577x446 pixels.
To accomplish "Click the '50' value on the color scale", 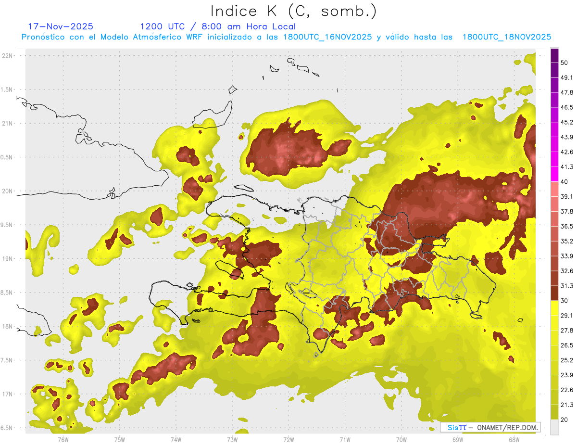I will tap(565, 63).
